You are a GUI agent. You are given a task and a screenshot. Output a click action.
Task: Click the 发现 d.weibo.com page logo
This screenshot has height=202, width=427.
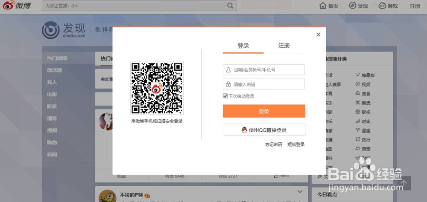pos(64,30)
